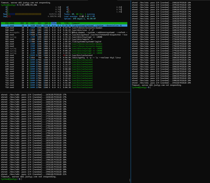Click the Command column header in htop
This screenshot has width=210, height=183.
coord(75,23)
